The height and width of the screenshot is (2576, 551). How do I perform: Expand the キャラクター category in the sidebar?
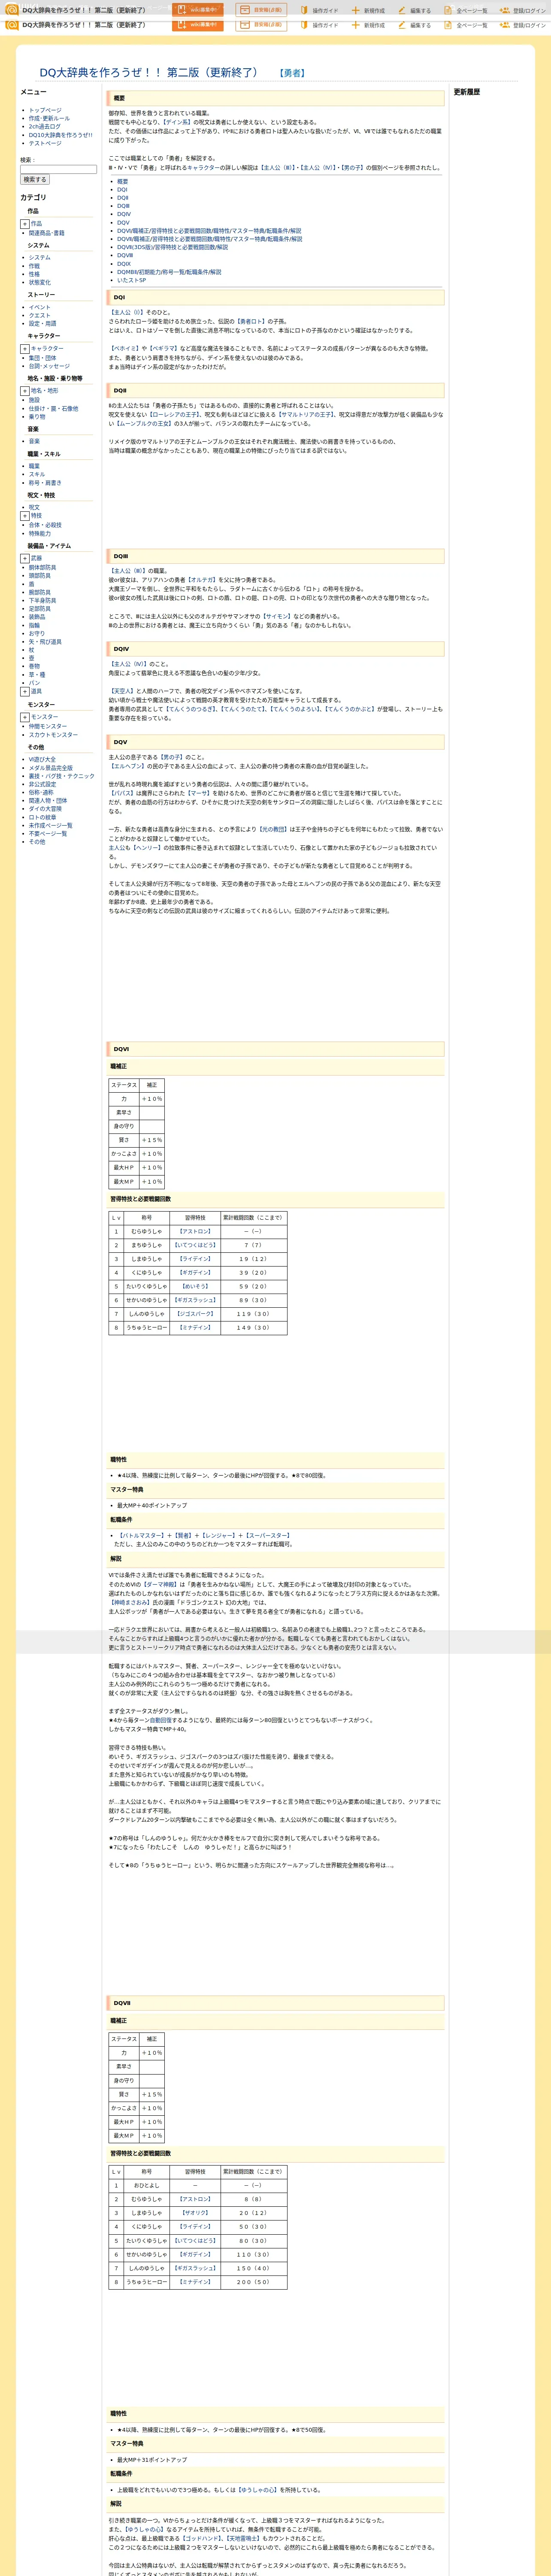pyautogui.click(x=25, y=349)
